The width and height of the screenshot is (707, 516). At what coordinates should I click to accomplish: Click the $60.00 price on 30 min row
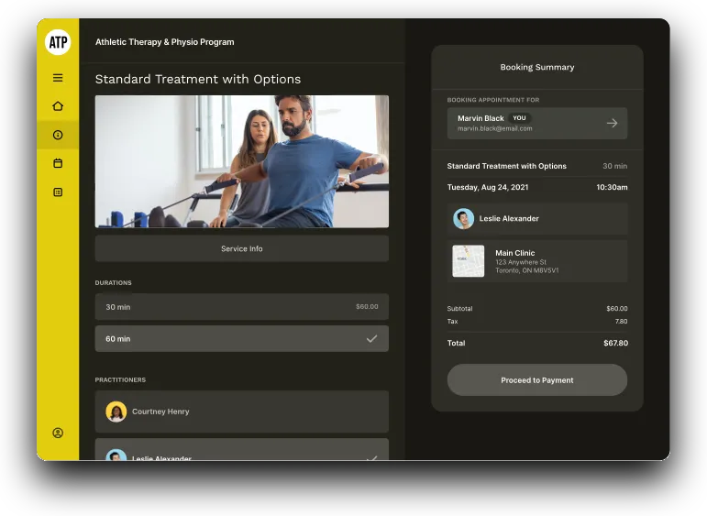pos(367,306)
